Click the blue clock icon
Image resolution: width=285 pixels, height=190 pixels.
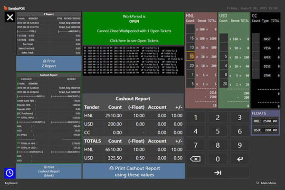(9, 172)
